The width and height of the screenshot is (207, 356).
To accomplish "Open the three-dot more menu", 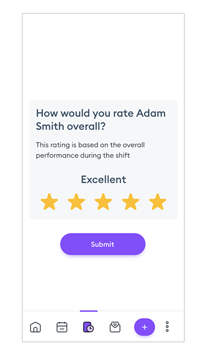I will click(x=167, y=326).
